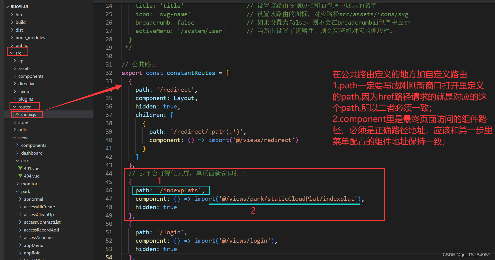Click the '@/views/login' import string

[244, 241]
